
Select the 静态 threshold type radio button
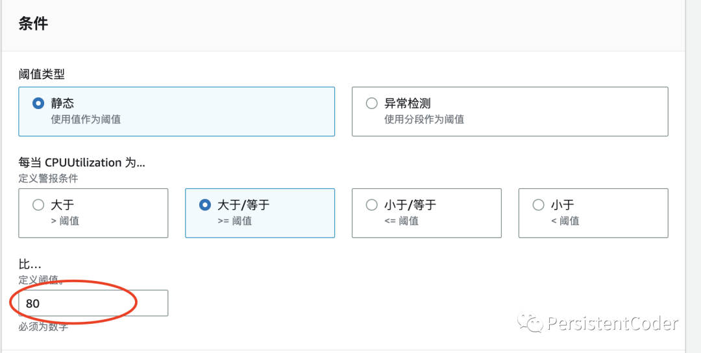[x=38, y=103]
